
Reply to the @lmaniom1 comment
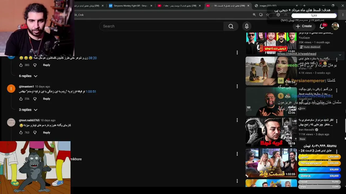pyautogui.click(x=46, y=99)
